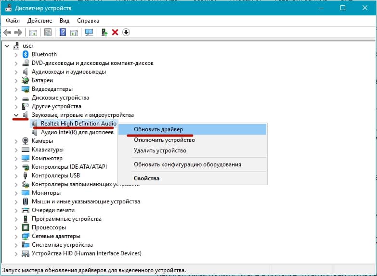Open the Вид menu
The width and height of the screenshot is (377, 276).
click(65, 21)
